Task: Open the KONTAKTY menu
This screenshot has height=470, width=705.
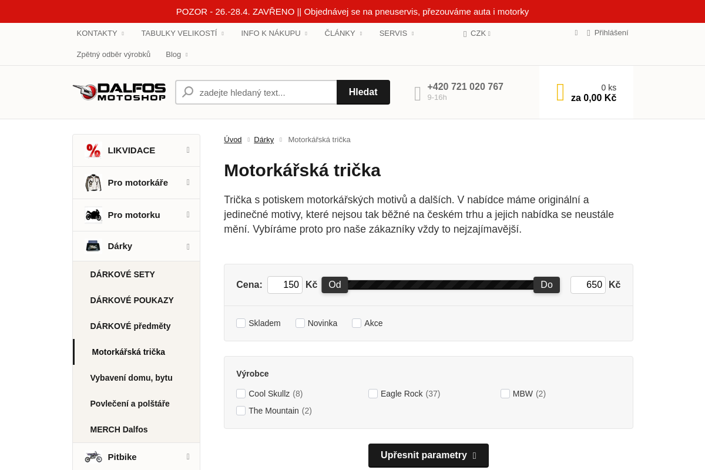Action: [96, 33]
